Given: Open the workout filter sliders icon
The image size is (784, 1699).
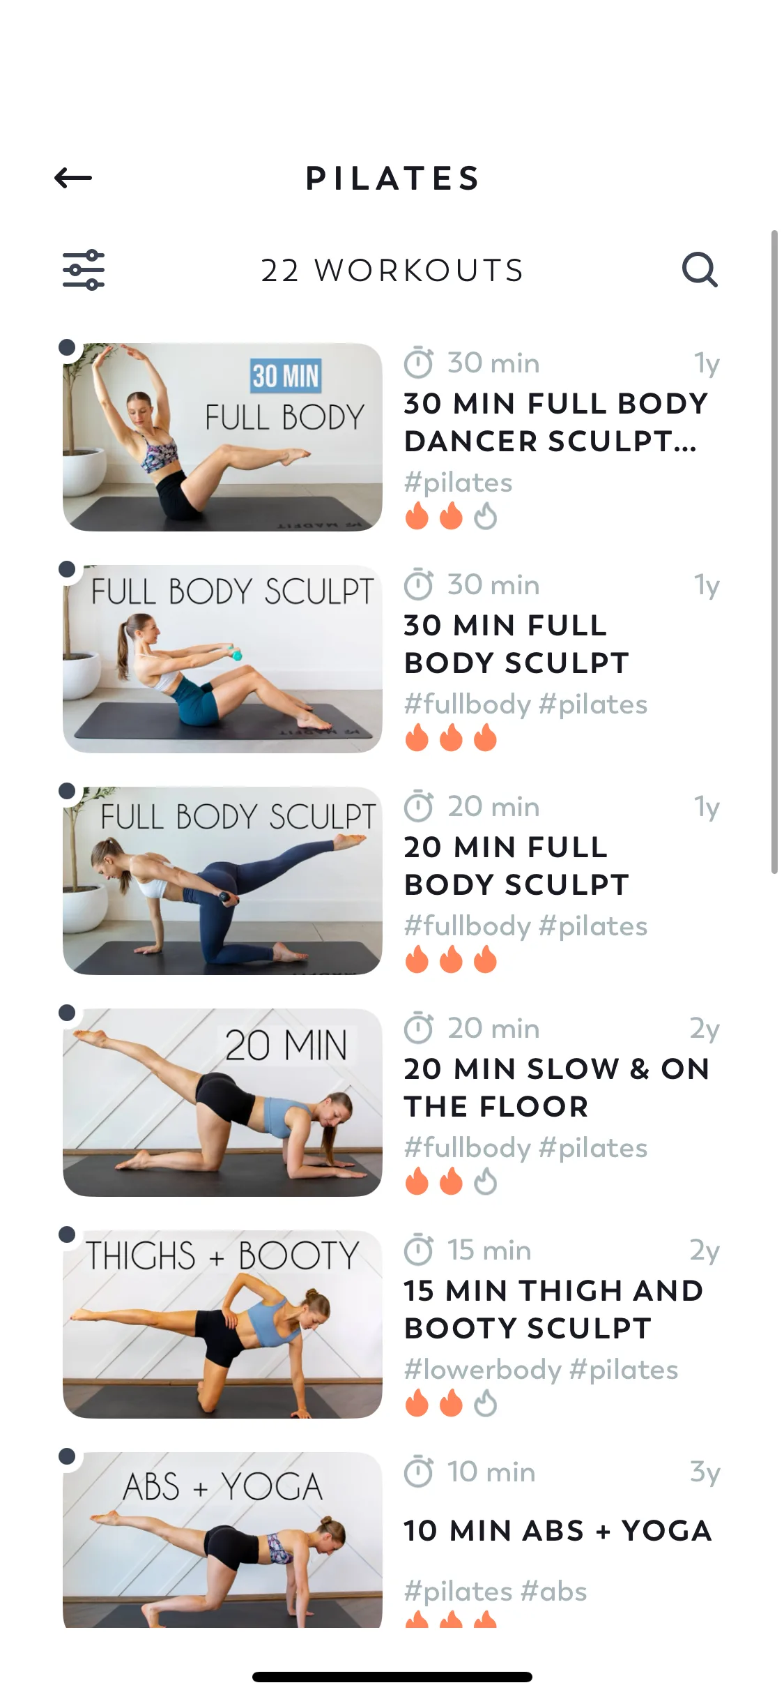Looking at the screenshot, I should pos(84,270).
